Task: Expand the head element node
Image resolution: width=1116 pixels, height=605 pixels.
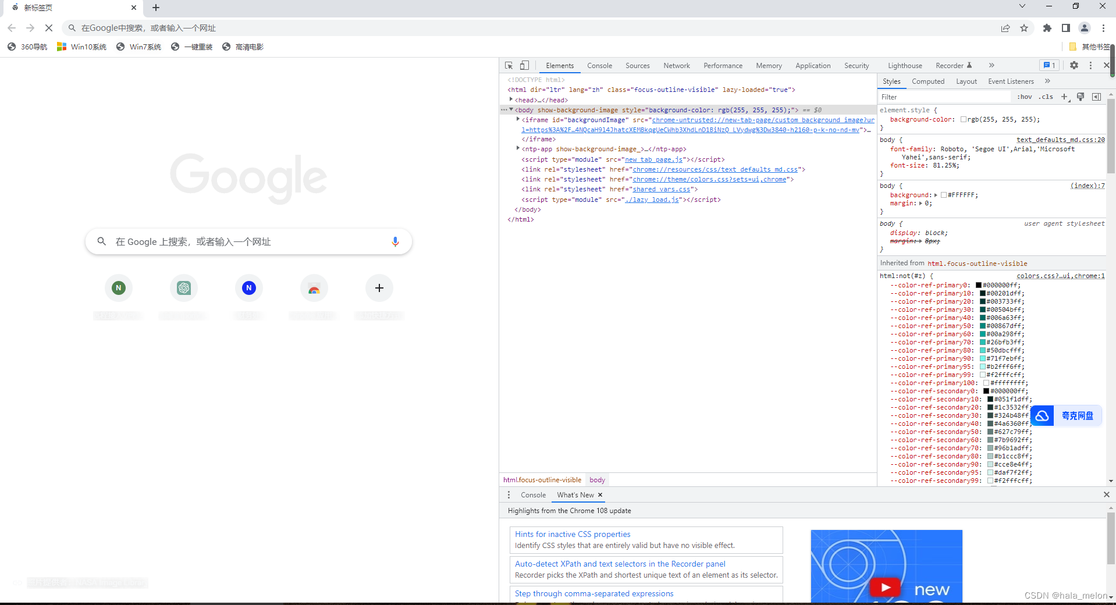Action: (511, 99)
